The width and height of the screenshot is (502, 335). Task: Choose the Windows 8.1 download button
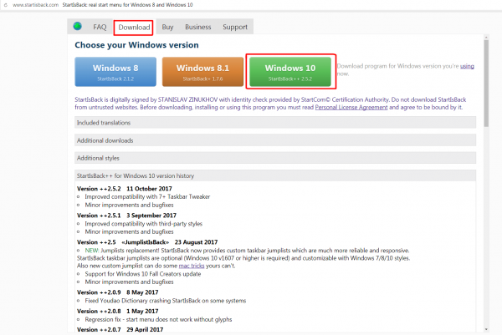[x=202, y=72]
